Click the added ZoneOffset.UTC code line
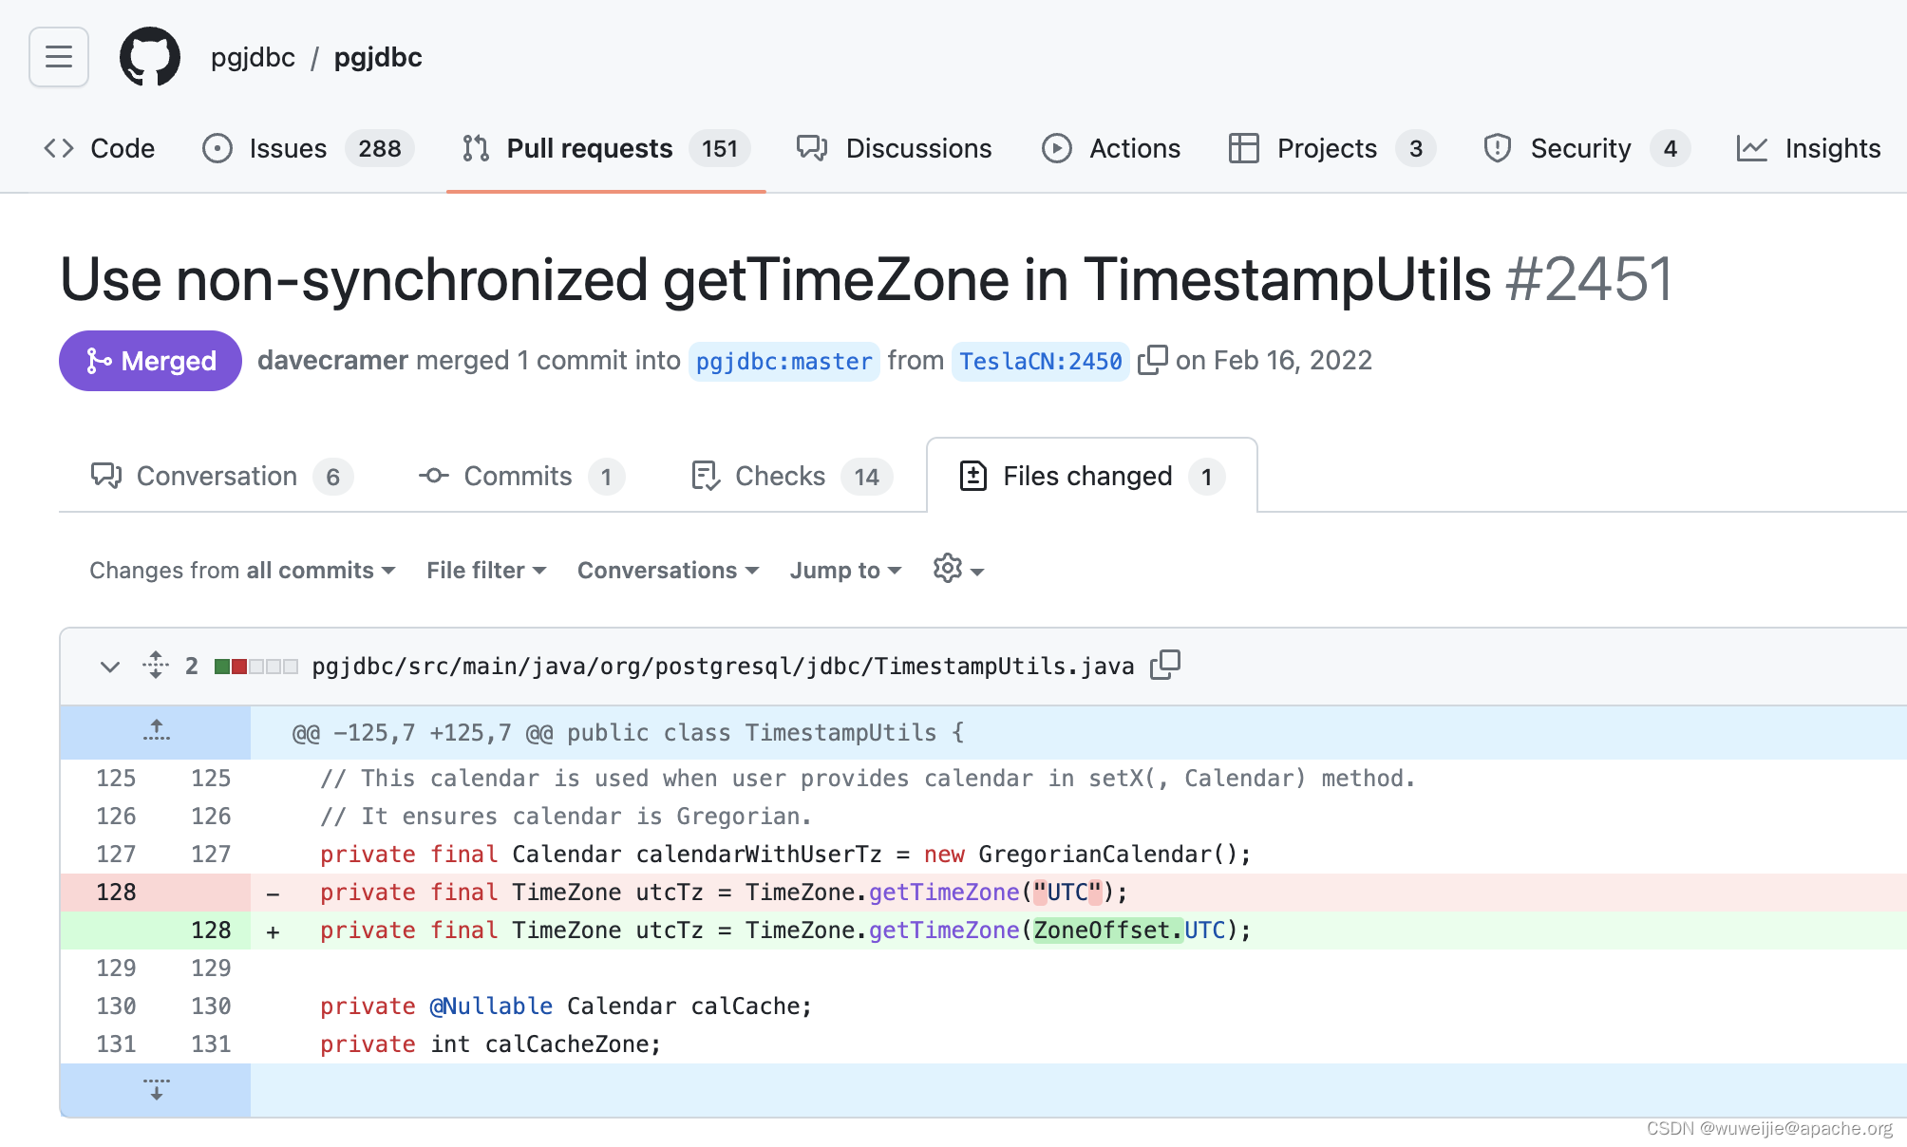This screenshot has width=1907, height=1147. 785,931
